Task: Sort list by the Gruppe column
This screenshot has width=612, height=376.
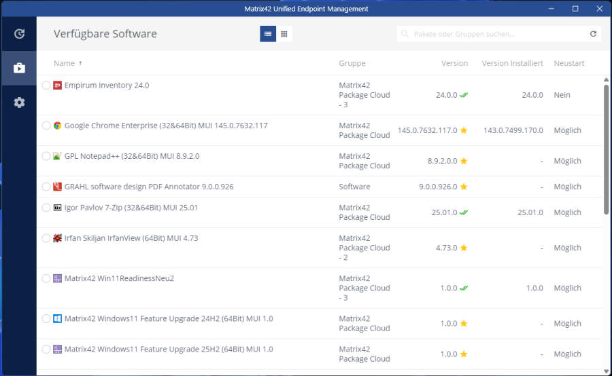Action: click(352, 63)
